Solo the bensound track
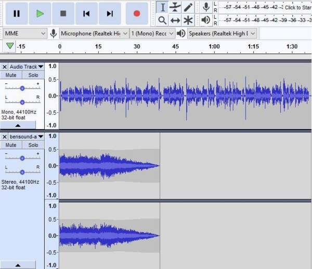This screenshot has height=269, width=312. 33,145
